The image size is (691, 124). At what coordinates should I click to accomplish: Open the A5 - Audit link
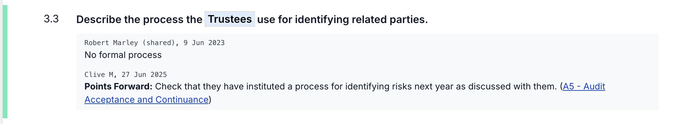coord(584,86)
